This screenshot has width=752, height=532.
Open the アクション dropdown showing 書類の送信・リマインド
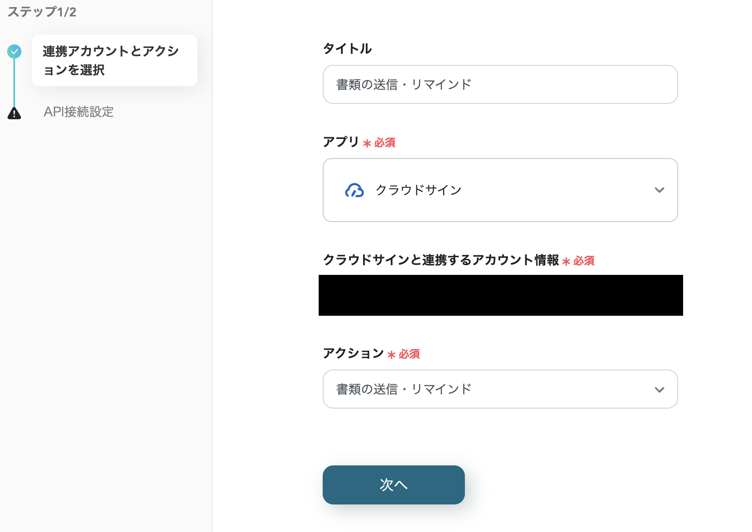point(500,389)
